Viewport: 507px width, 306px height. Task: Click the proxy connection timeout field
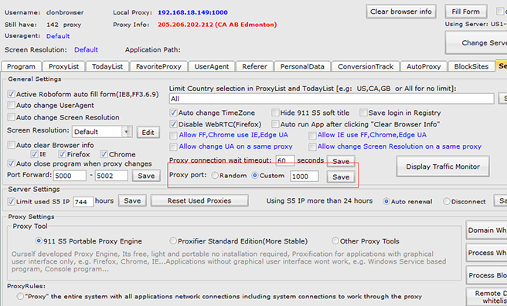tap(285, 160)
